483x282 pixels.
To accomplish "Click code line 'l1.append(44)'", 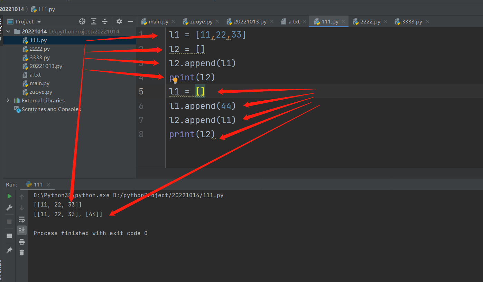I will click(202, 106).
